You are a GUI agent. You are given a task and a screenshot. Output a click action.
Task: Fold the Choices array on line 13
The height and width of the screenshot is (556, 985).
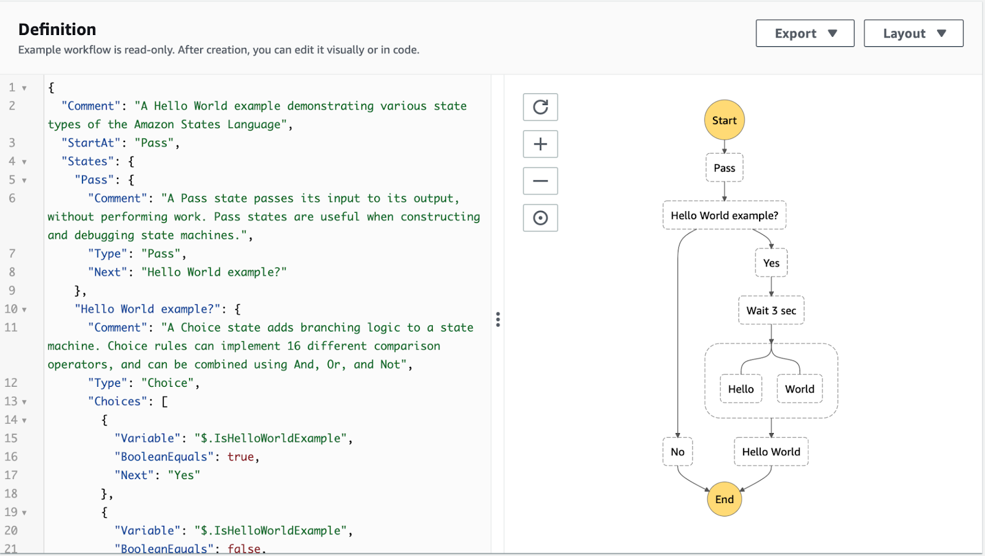(25, 402)
